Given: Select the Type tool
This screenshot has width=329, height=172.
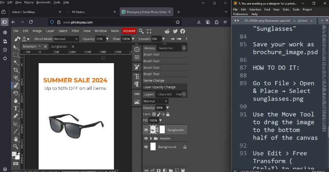Looking at the screenshot, I should 16,108.
